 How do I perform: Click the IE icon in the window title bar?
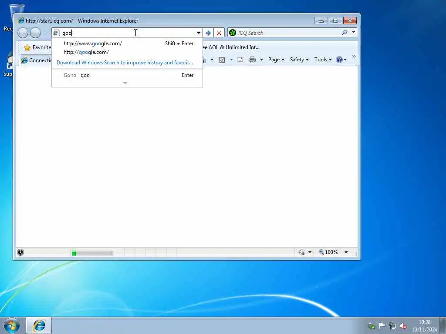point(21,20)
